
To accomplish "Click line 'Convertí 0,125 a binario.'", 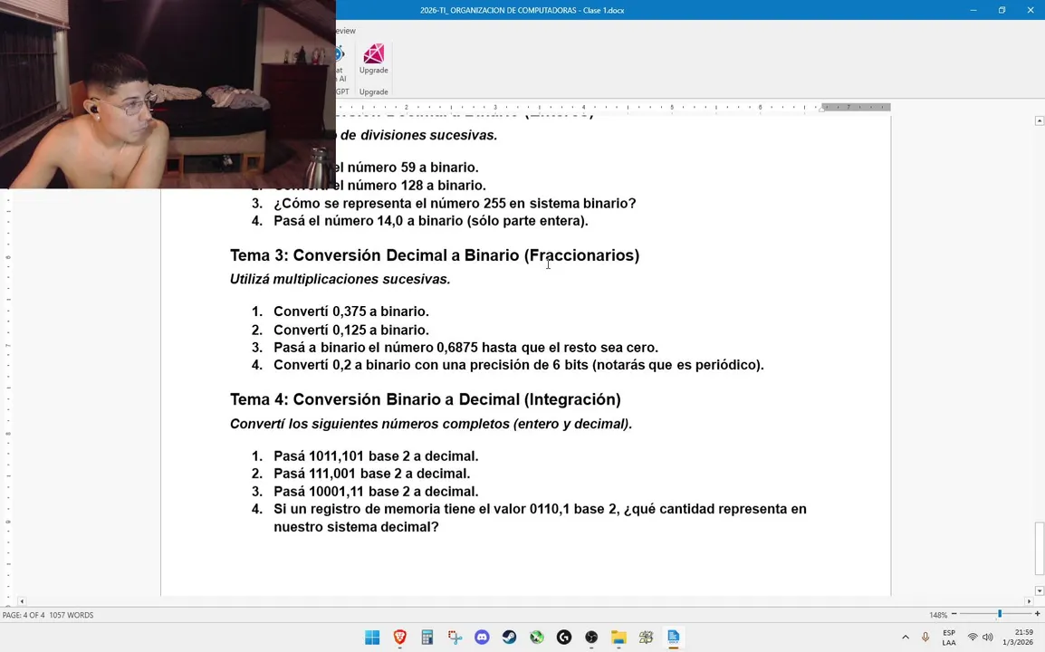I will coord(351,330).
